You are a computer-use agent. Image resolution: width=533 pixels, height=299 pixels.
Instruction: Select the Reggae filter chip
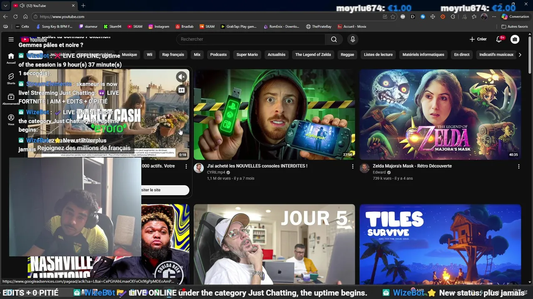[347, 54]
